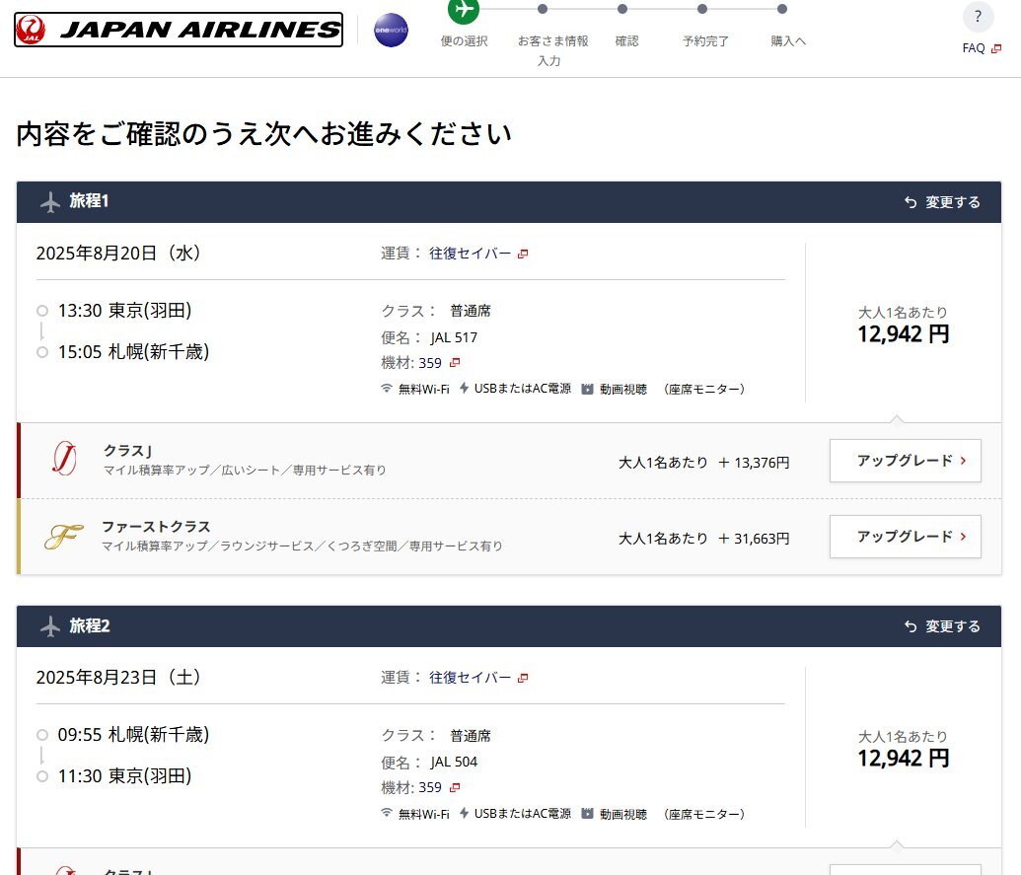Click the 確認 step label
1021x875 pixels.
[x=626, y=41]
